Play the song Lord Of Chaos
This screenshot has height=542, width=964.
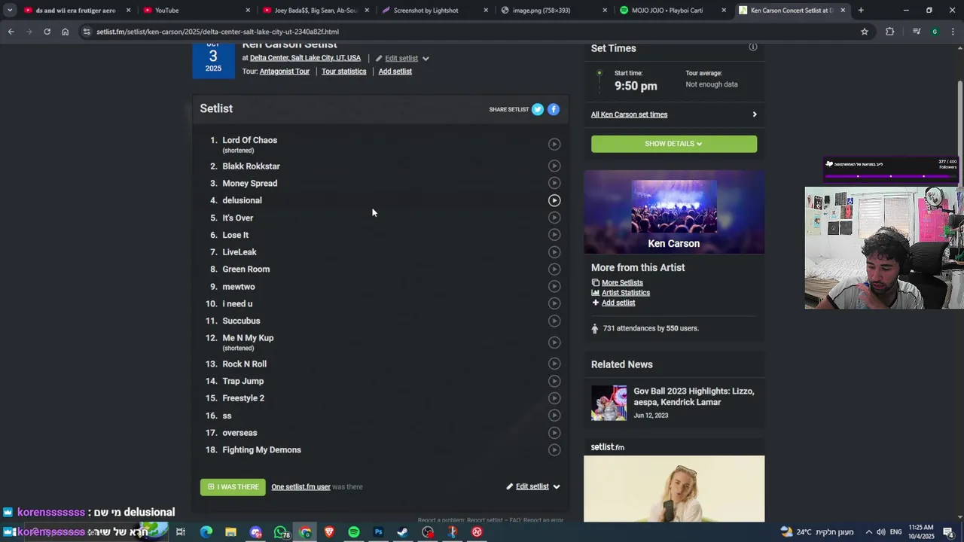pyautogui.click(x=554, y=144)
